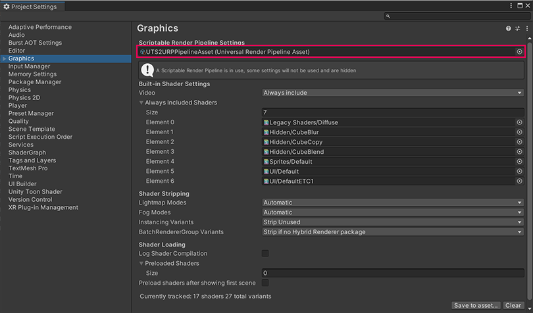This screenshot has width=533, height=313.
Task: Enable Log Shader Compilation checkbox
Action: point(265,253)
